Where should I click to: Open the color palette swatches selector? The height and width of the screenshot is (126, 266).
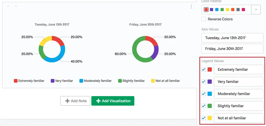coord(226,10)
